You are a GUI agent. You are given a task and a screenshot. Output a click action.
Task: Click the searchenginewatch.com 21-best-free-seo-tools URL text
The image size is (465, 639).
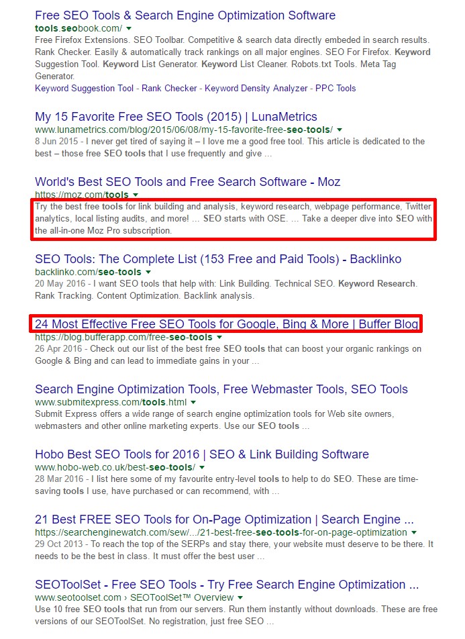[221, 533]
